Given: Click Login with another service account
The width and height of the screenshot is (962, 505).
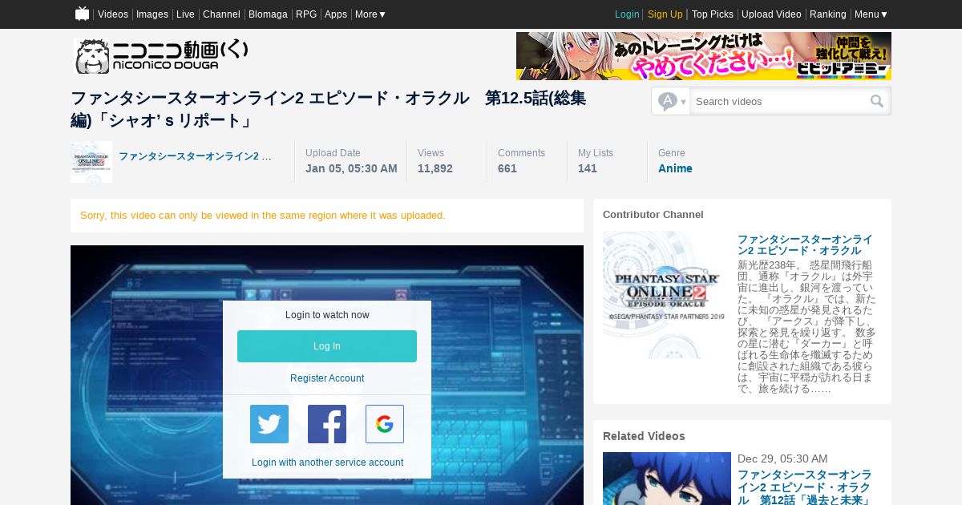Looking at the screenshot, I should tap(327, 463).
